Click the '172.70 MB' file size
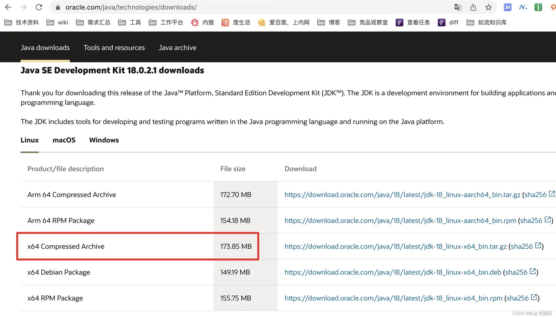The width and height of the screenshot is (556, 318). click(x=236, y=195)
